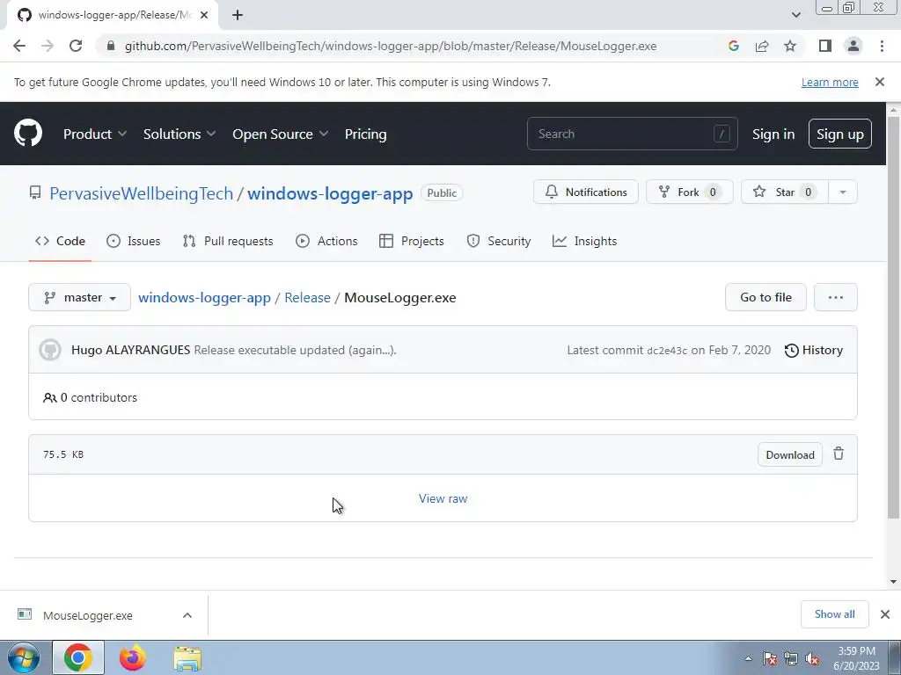Screen dimensions: 901x675
Task: Expand the Open Source menu
Action: pos(281,134)
